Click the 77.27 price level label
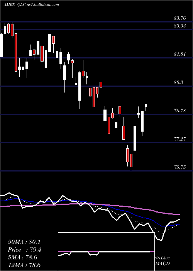Viewport: 193px width, 271px height. coord(180,139)
